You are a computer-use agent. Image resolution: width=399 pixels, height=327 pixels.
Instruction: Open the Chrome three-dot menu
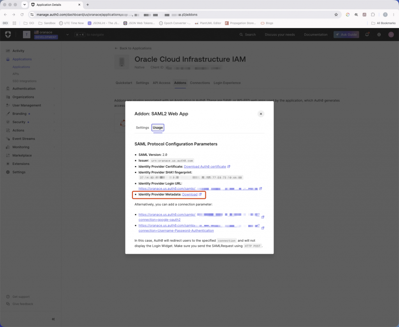point(394,15)
